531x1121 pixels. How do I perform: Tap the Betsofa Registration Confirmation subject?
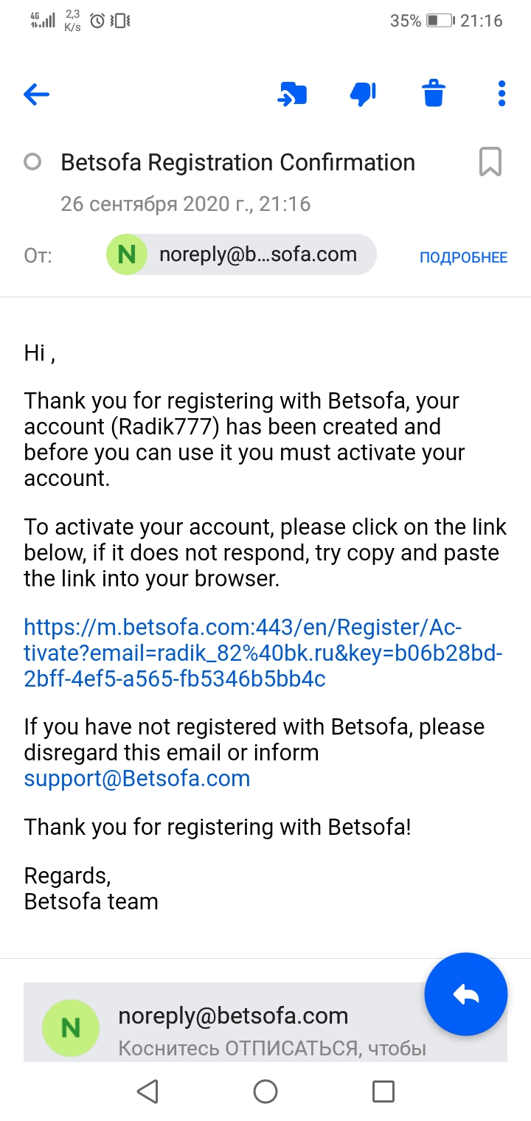(x=237, y=162)
